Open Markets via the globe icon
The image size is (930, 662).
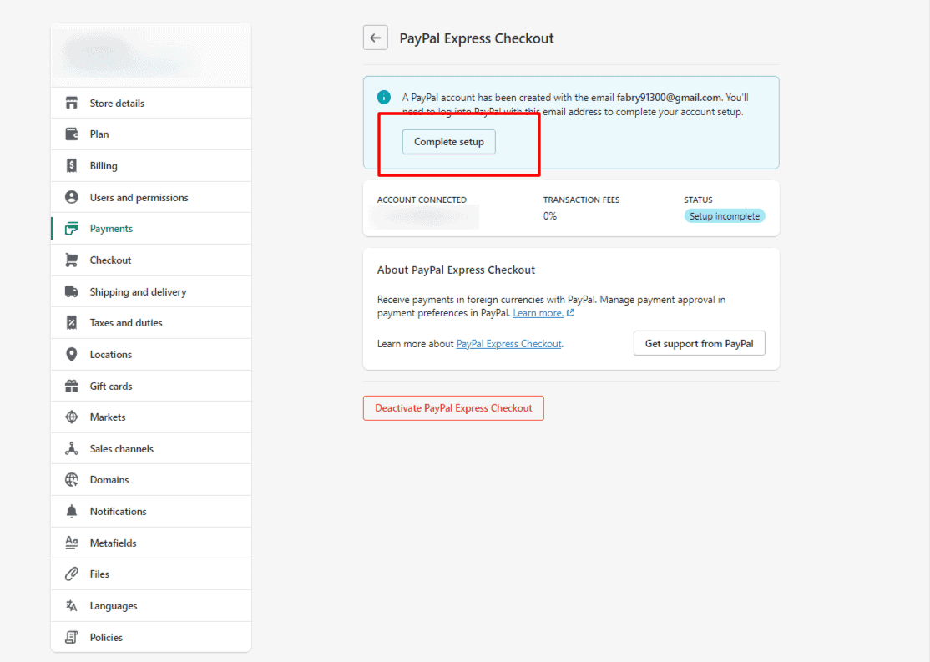pyautogui.click(x=73, y=417)
